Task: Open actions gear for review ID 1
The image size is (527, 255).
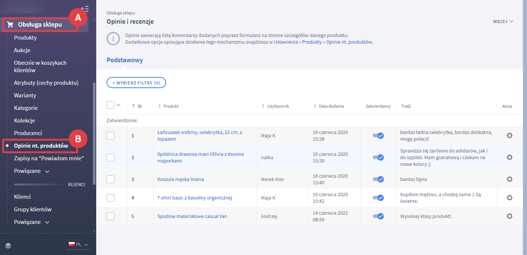Action: click(x=510, y=135)
